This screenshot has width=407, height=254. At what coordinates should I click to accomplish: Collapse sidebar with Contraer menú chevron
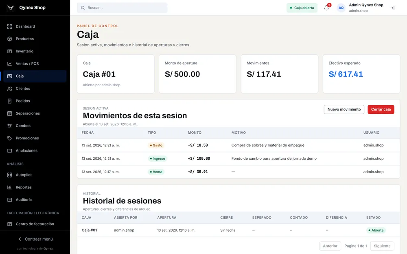(20, 239)
